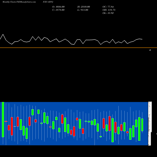Select the high value 'H: 2310.00'
The height and width of the screenshot is (157, 157).
pyautogui.click(x=84, y=7)
